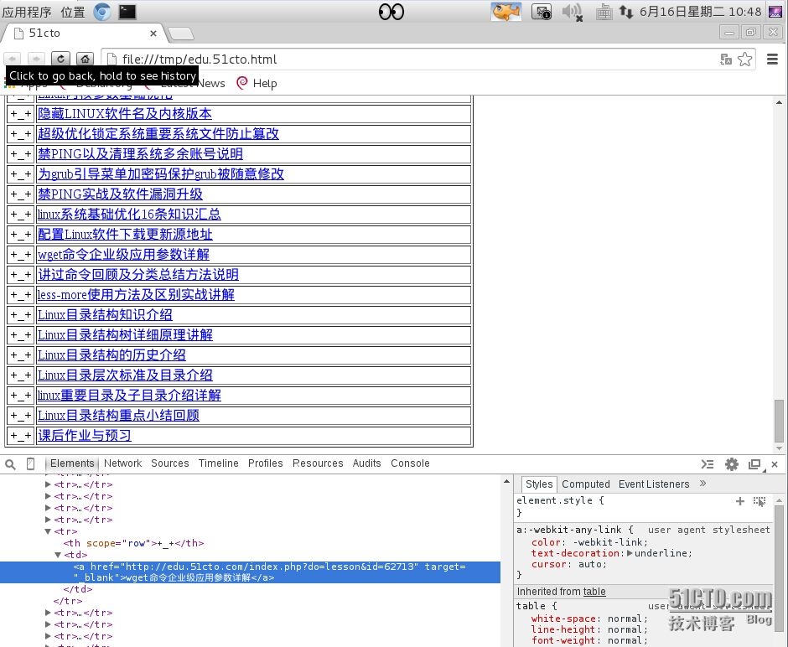This screenshot has width=788, height=647.
Task: Open link less-more使用方法及区别实战讲解
Action: pos(136,294)
